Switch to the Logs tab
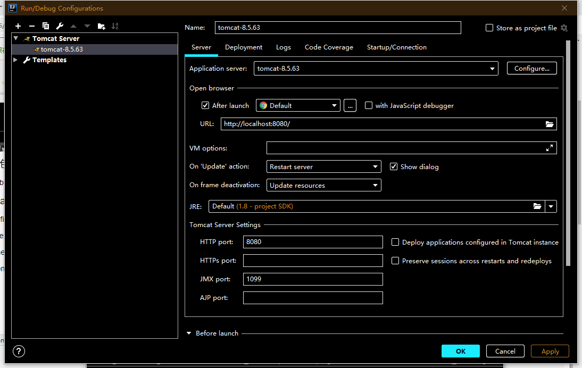582x368 pixels. [283, 47]
